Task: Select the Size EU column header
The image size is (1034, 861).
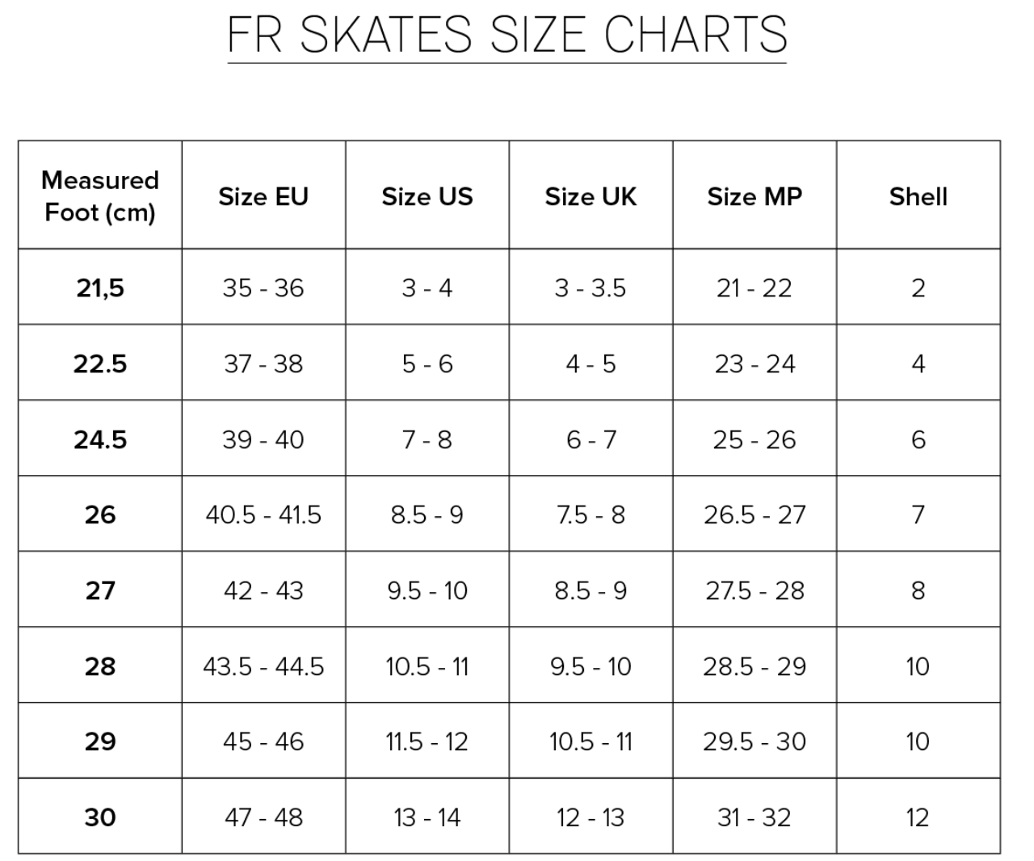Action: point(263,196)
